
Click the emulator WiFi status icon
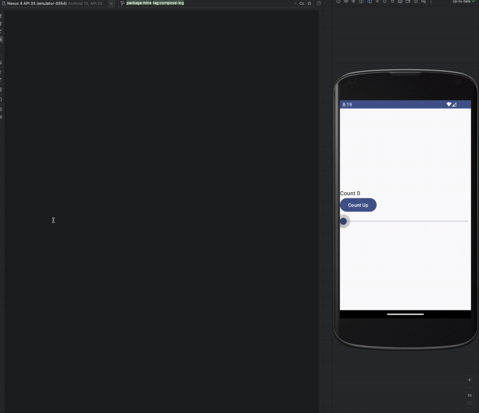click(449, 104)
